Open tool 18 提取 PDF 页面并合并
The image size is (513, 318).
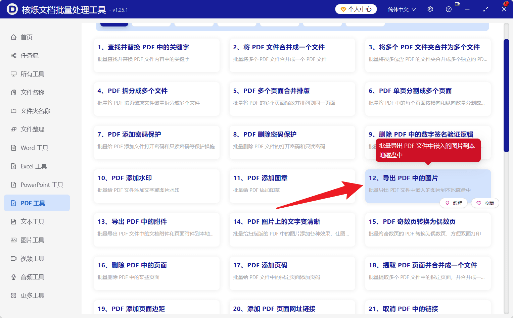(x=428, y=273)
